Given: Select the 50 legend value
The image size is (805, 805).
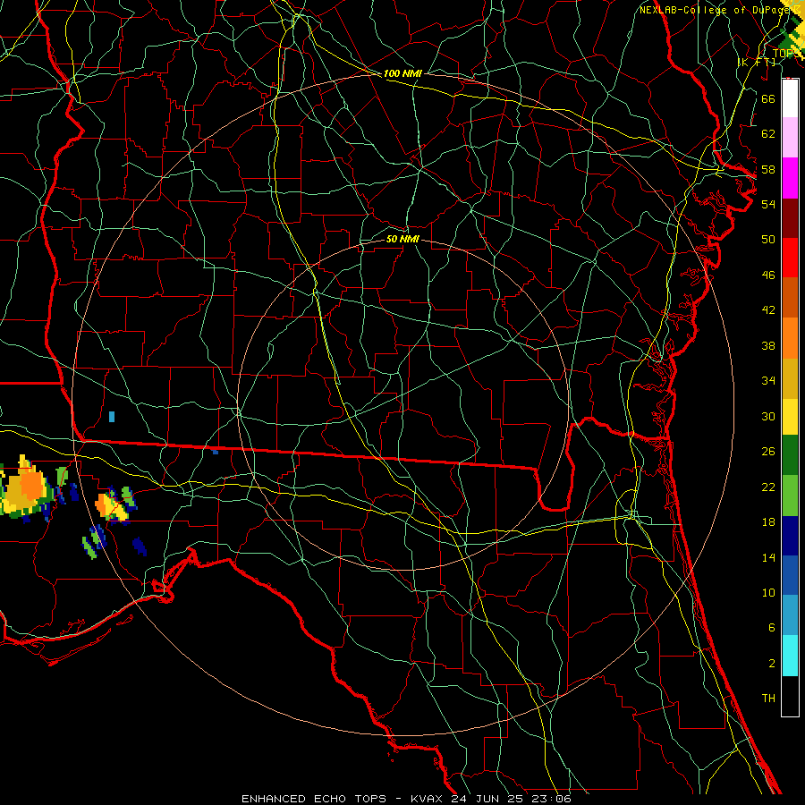Looking at the screenshot, I should point(768,239).
